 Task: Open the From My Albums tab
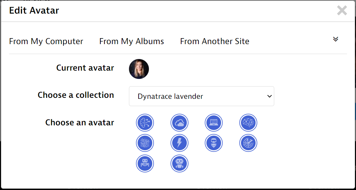pos(132,41)
